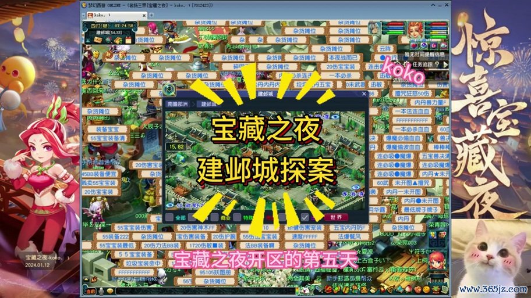Click the 一本必杀 stall sign
531x298 pixels.
(340, 76)
